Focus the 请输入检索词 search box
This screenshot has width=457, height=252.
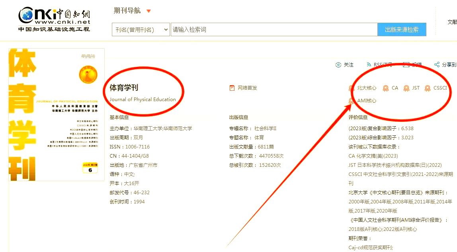click(274, 29)
